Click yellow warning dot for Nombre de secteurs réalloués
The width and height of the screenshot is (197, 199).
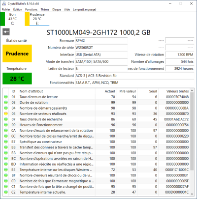6,114
